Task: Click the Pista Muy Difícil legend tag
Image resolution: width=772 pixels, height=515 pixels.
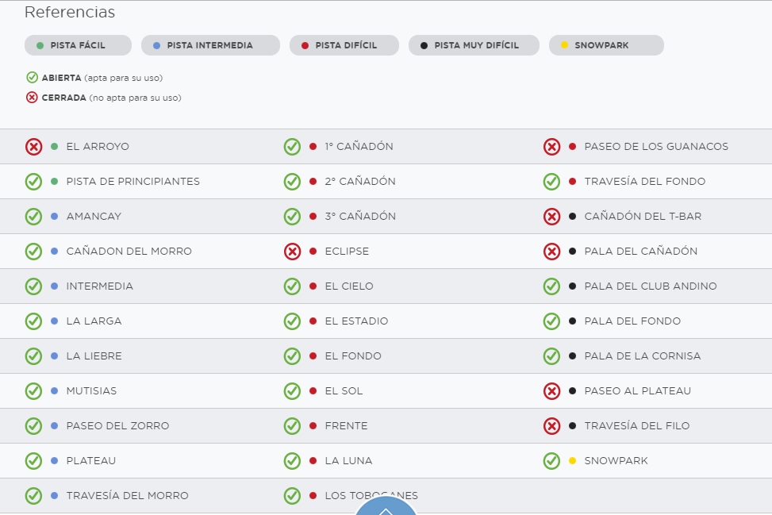Action: pyautogui.click(x=474, y=45)
